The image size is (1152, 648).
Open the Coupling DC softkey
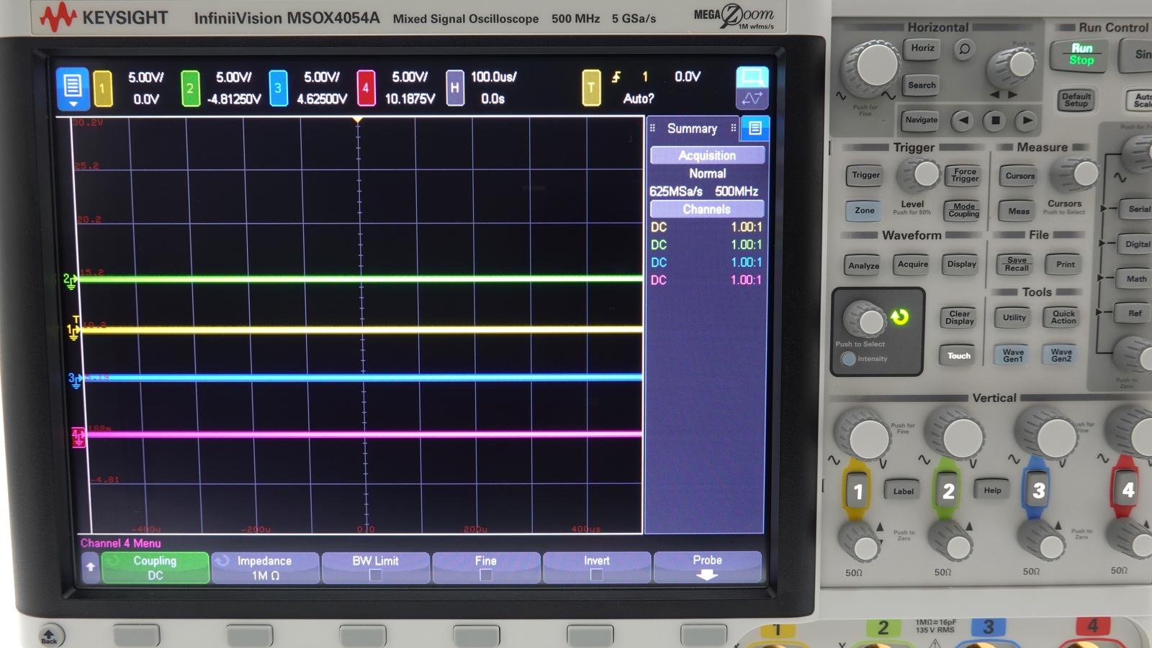click(x=156, y=567)
